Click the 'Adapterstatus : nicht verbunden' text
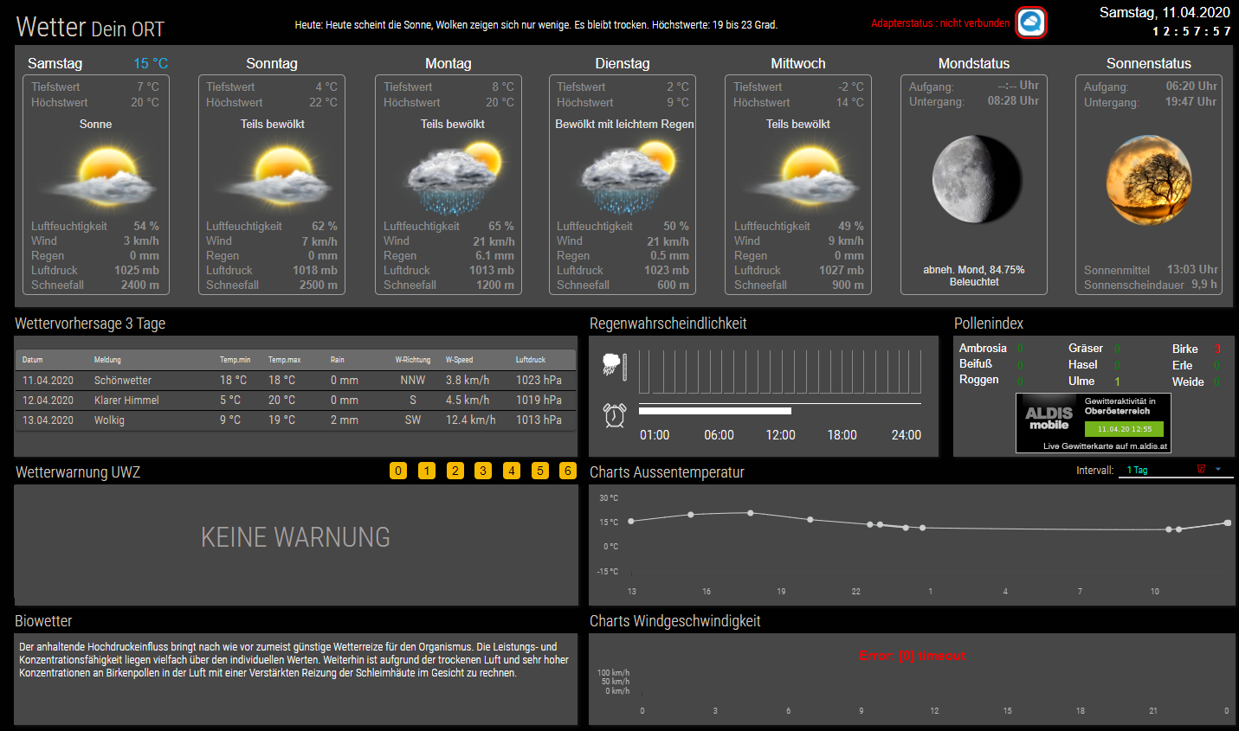The height and width of the screenshot is (731, 1239). tap(940, 23)
